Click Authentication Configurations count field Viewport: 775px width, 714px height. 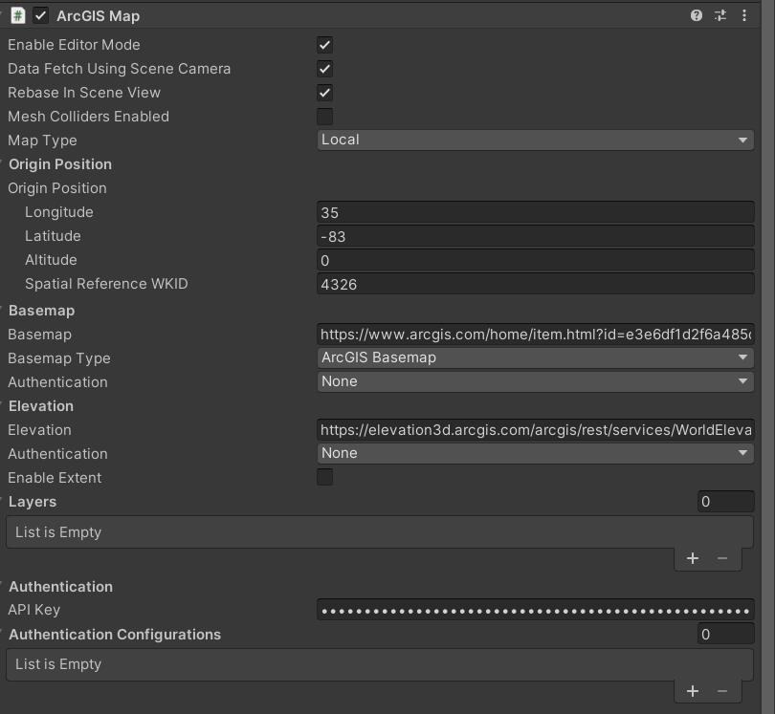pos(725,635)
